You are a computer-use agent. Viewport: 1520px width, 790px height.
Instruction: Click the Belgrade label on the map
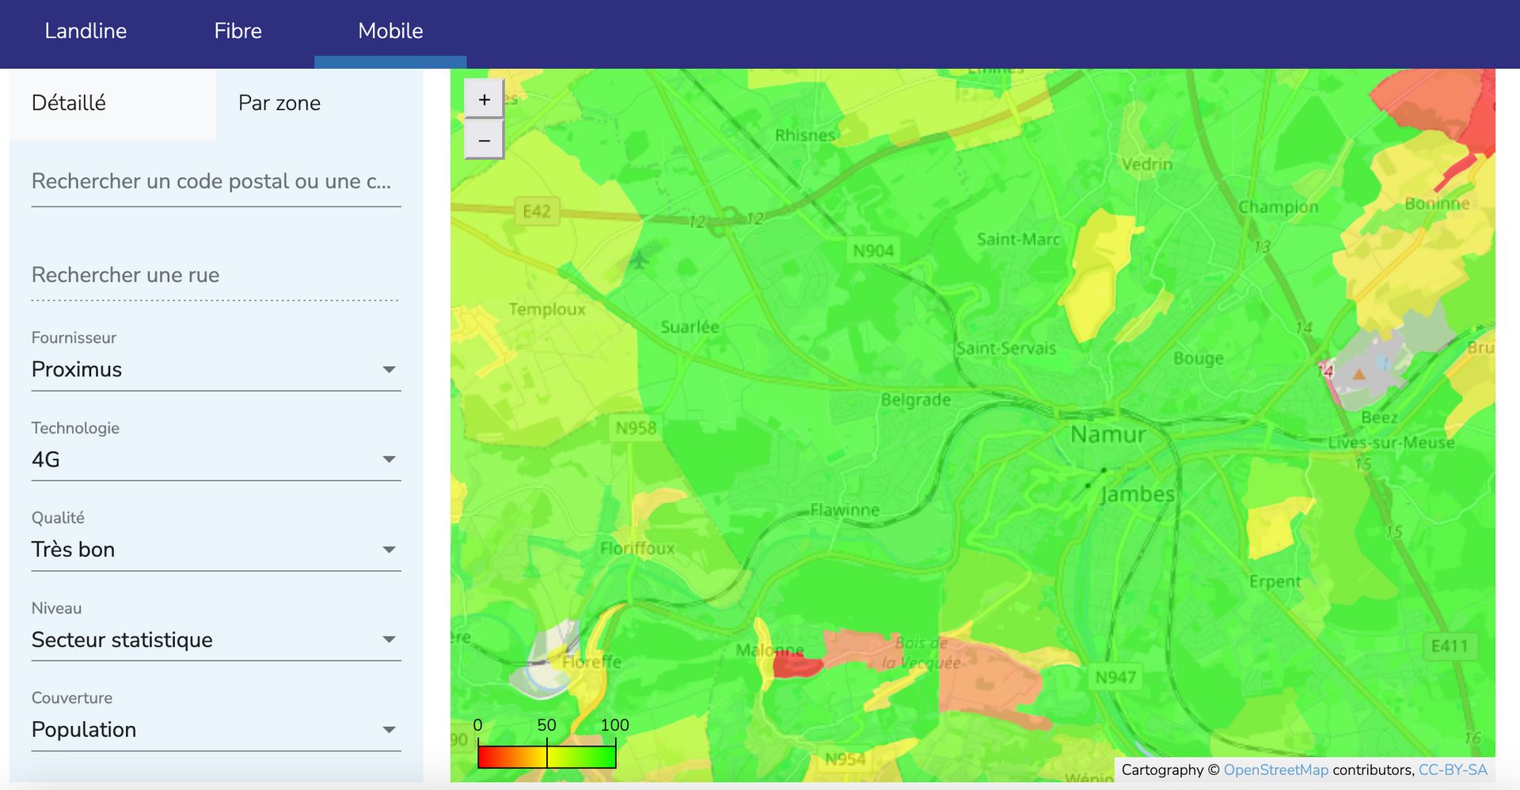[x=915, y=399]
